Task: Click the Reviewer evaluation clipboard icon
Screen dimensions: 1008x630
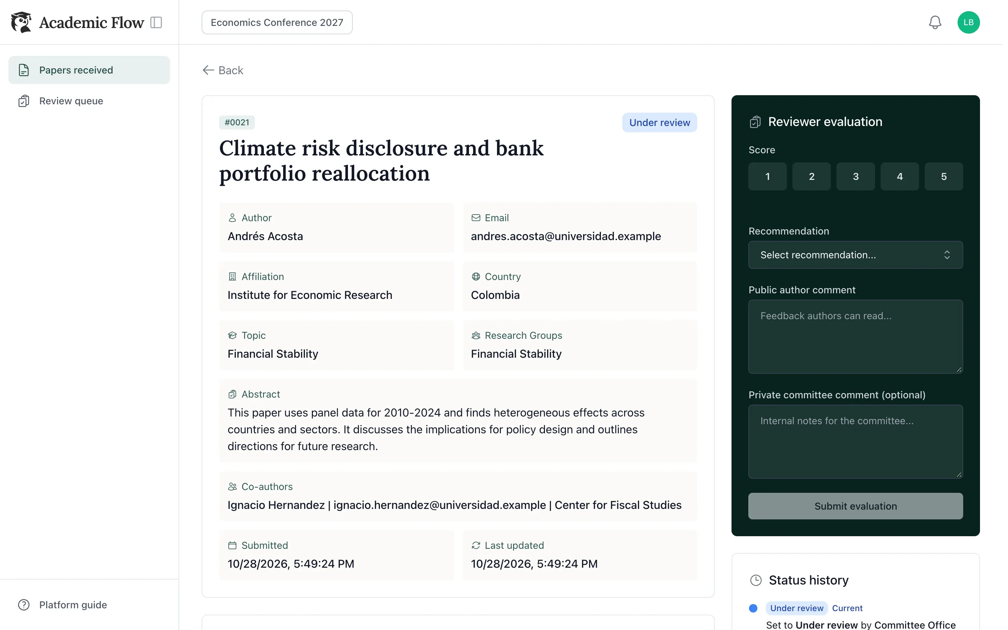Action: (755, 122)
